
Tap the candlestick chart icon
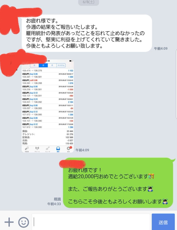pyautogui.click(x=37, y=149)
